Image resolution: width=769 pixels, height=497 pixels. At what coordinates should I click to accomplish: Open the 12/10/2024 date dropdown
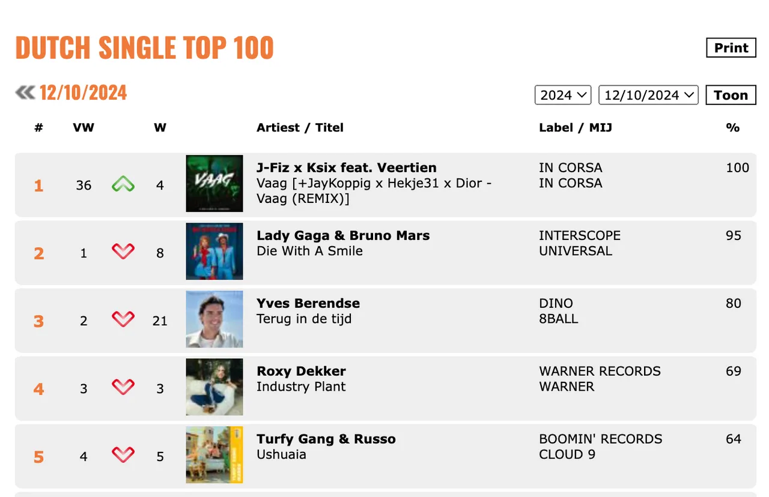click(648, 95)
